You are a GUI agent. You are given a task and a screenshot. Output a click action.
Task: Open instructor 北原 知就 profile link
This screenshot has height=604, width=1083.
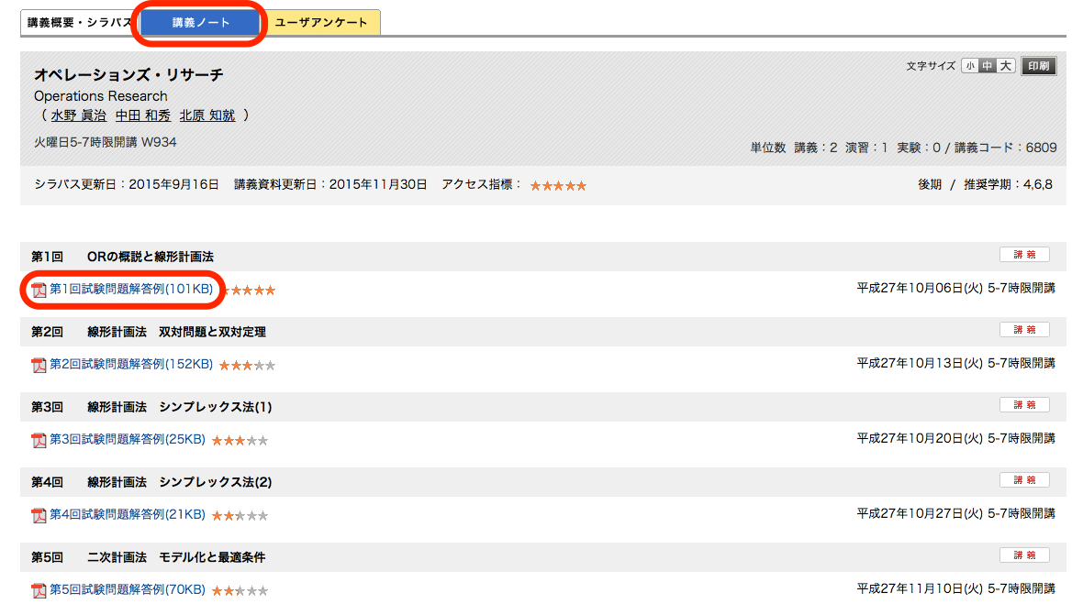coord(207,115)
